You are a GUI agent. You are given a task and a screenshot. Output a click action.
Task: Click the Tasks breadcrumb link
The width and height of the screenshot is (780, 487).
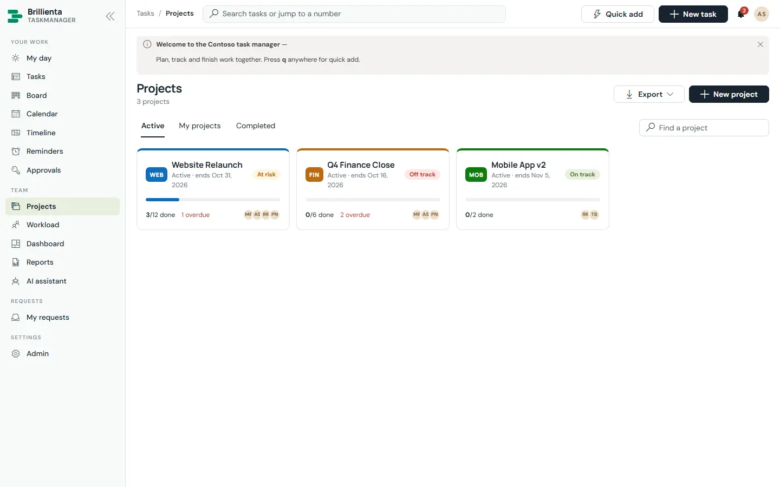point(145,14)
